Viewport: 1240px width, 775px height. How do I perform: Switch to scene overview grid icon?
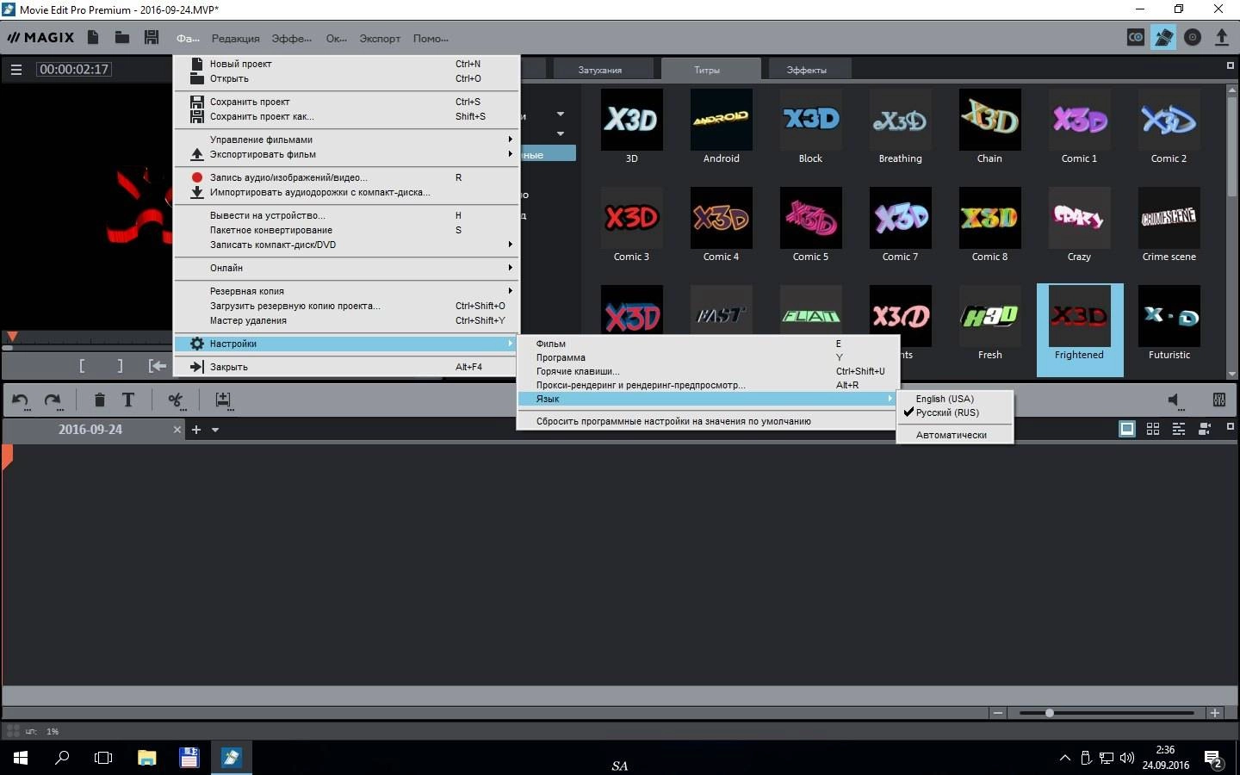pyautogui.click(x=1153, y=429)
